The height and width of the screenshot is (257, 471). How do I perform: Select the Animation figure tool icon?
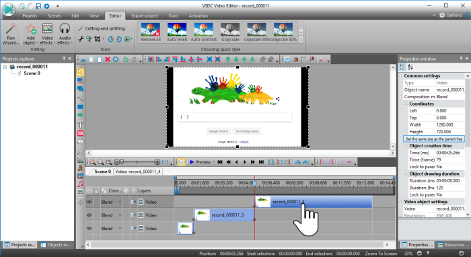[x=80, y=168]
